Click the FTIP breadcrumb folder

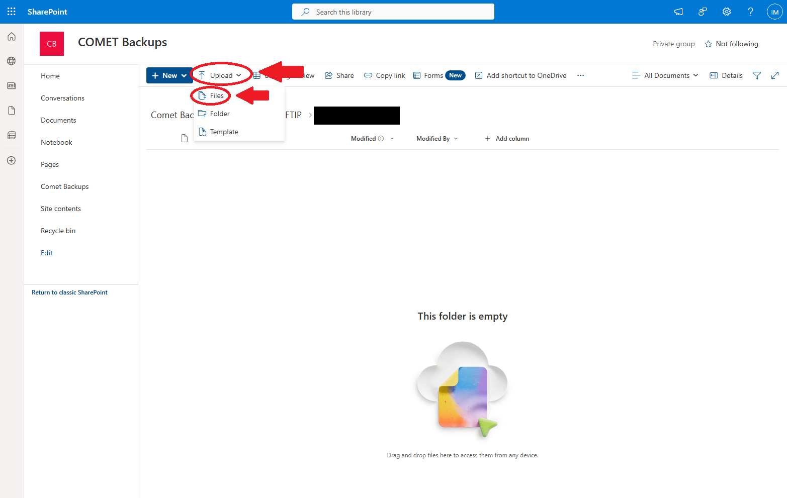(x=294, y=115)
